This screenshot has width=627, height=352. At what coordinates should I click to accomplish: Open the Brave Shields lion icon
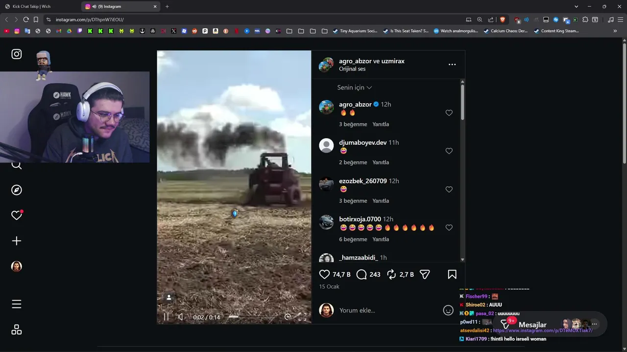pos(503,20)
